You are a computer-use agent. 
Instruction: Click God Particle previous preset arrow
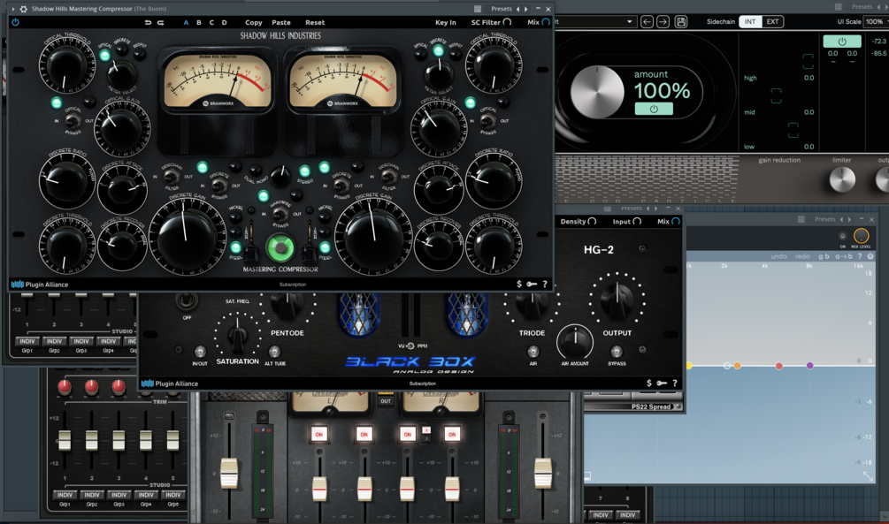(647, 21)
